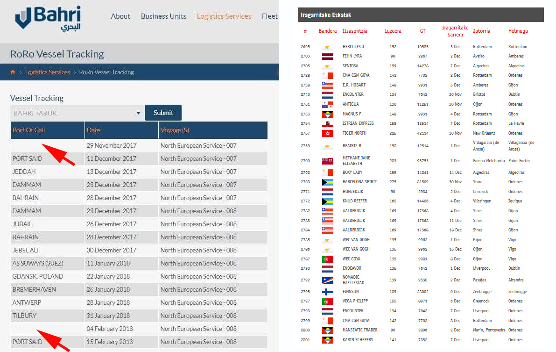This screenshot has height=352, width=556.
Task: Click the 22 January 2018 date cell
Action: pos(122,277)
